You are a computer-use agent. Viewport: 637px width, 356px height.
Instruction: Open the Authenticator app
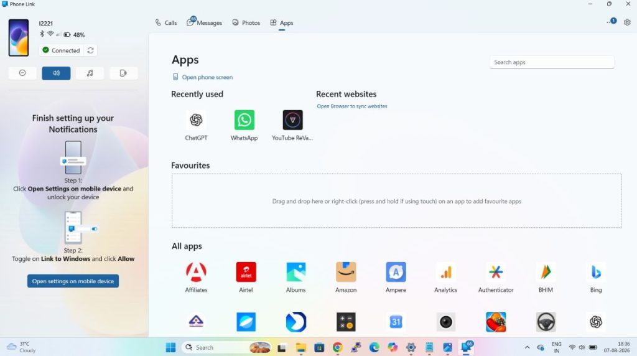tap(496, 272)
